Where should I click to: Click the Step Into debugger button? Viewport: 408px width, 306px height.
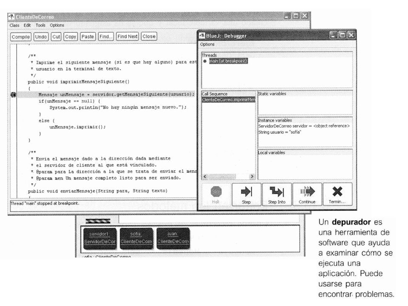(277, 194)
